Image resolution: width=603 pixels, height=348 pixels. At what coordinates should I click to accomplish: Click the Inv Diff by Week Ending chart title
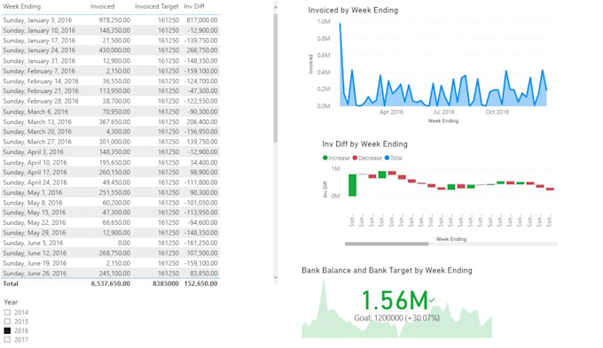364,144
